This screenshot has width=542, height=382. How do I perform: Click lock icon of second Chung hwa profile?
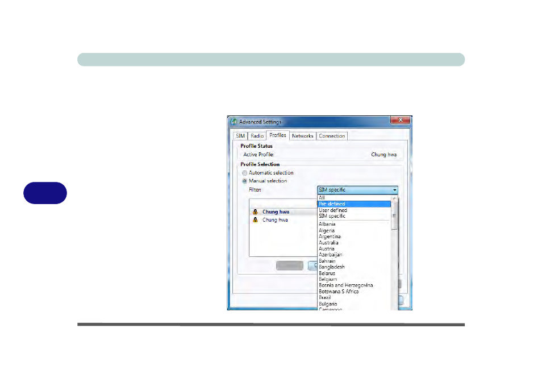[x=255, y=220]
